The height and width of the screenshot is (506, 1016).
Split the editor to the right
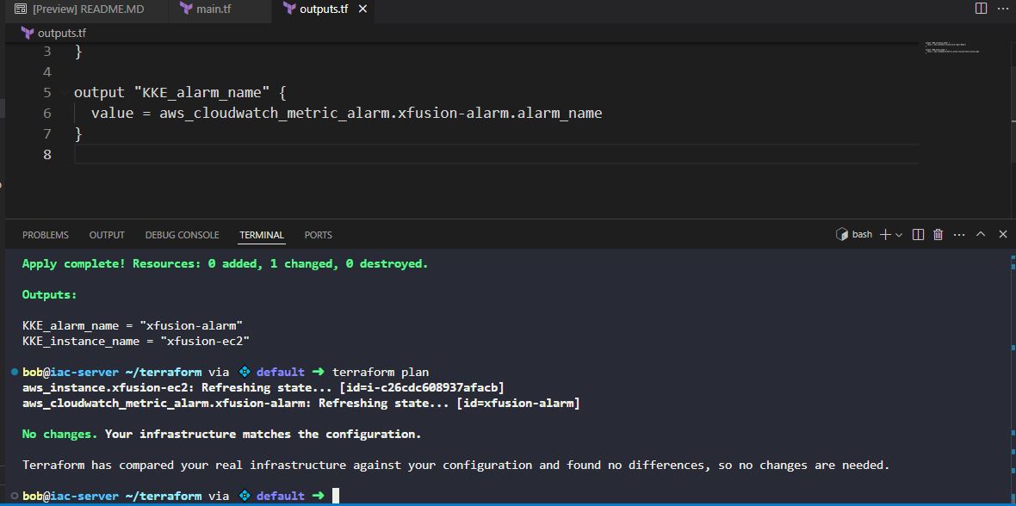point(981,9)
